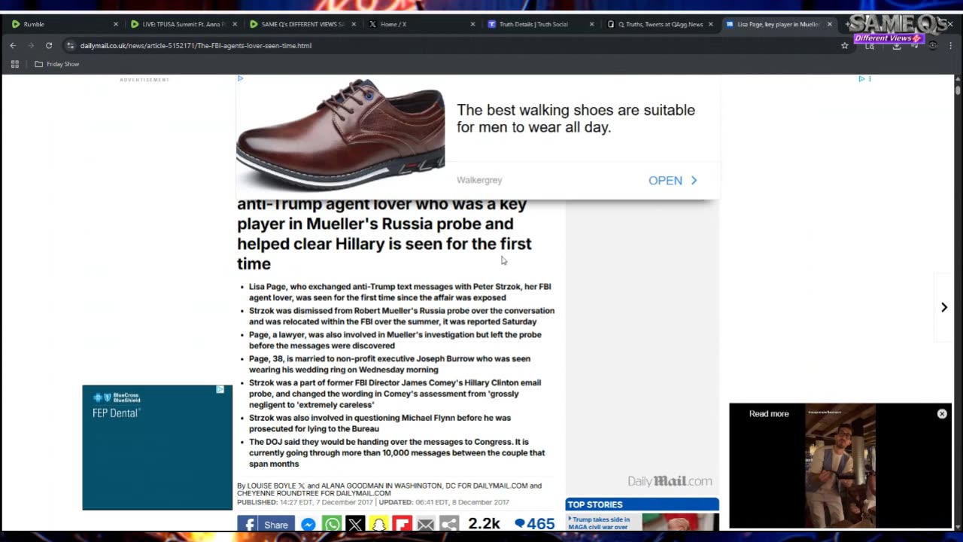Share via WhatsApp icon
Image resolution: width=963 pixels, height=542 pixels.
[x=332, y=524]
